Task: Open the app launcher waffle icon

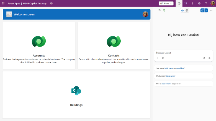Action: (x=3, y=3)
